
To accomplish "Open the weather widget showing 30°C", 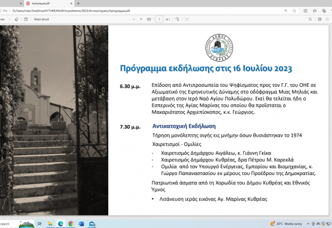I will pyautogui.click(x=286, y=224).
